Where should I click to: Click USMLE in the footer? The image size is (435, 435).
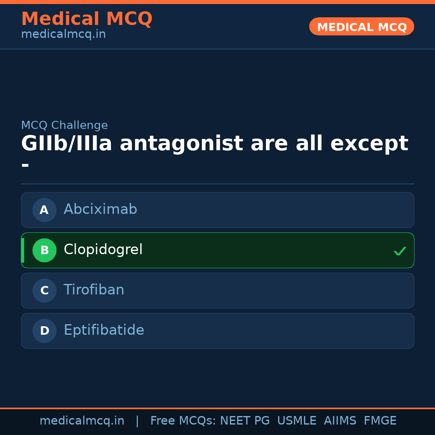[296, 421]
